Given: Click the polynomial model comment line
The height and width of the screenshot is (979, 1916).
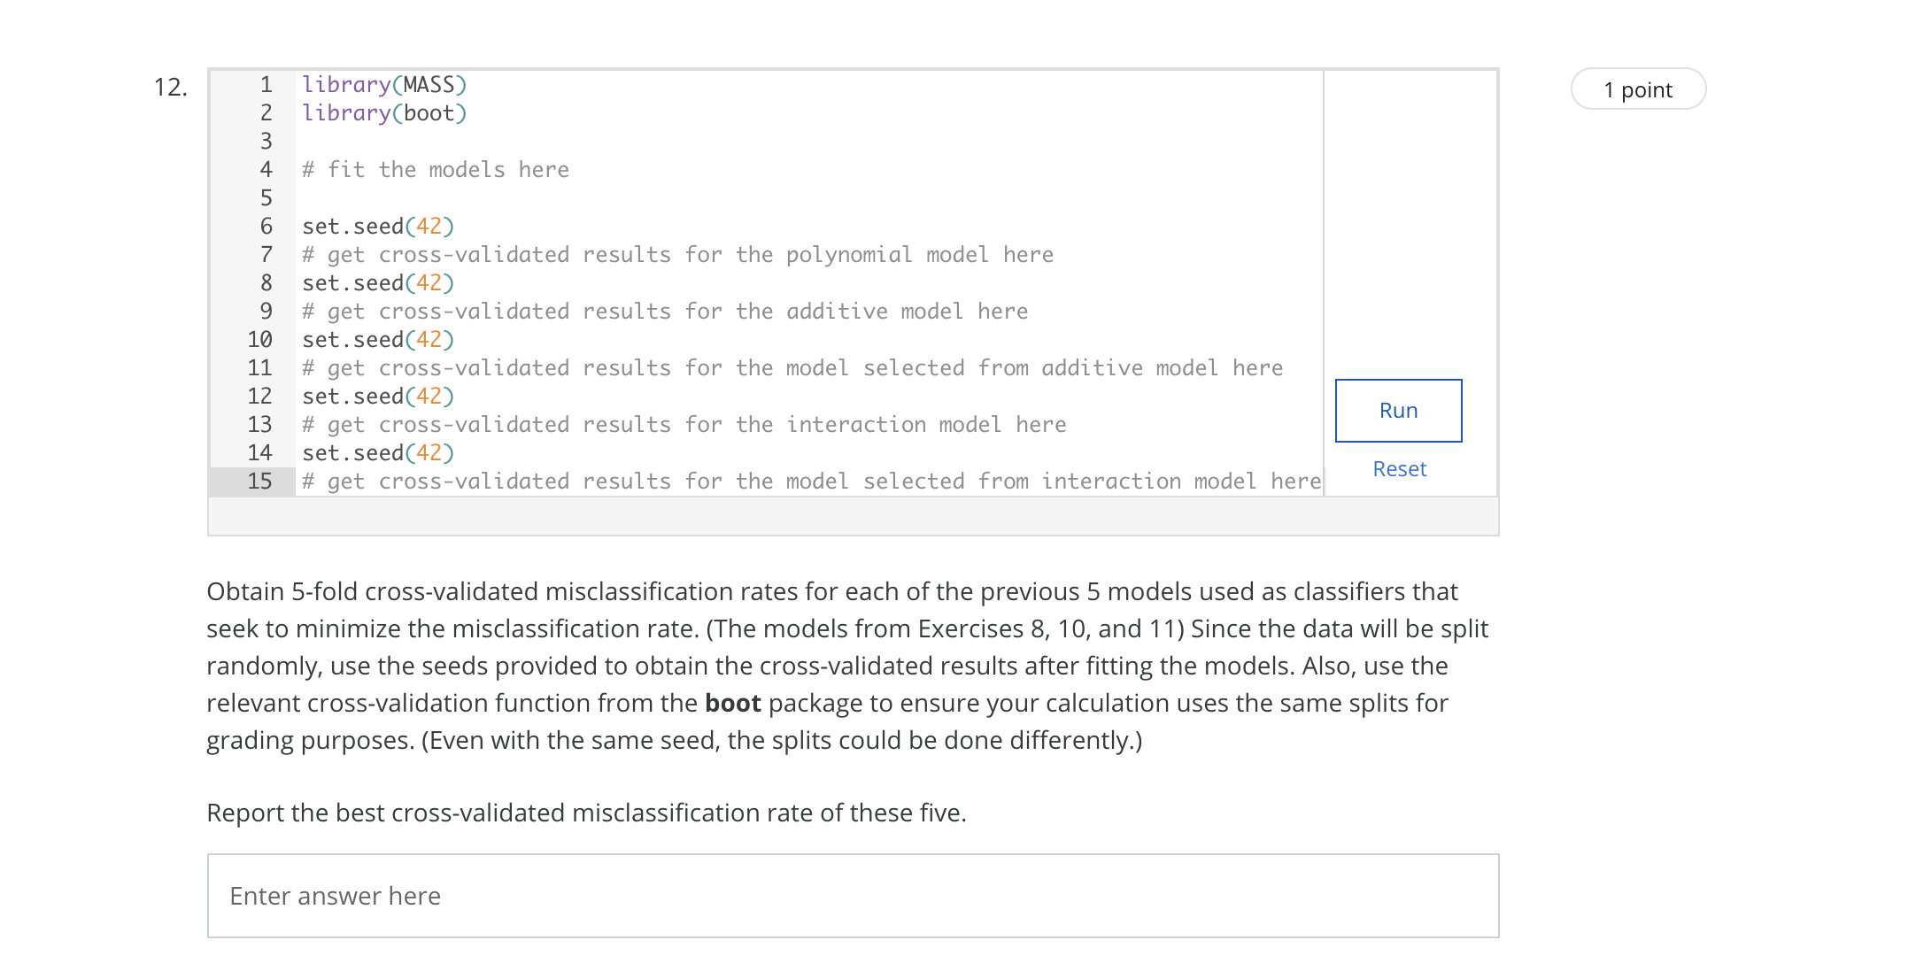Looking at the screenshot, I should click(677, 255).
